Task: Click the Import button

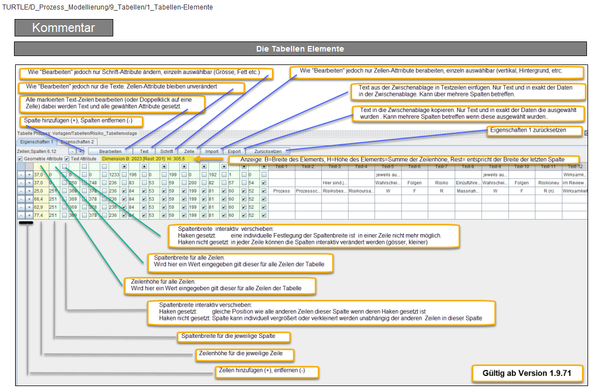Action: (212, 151)
